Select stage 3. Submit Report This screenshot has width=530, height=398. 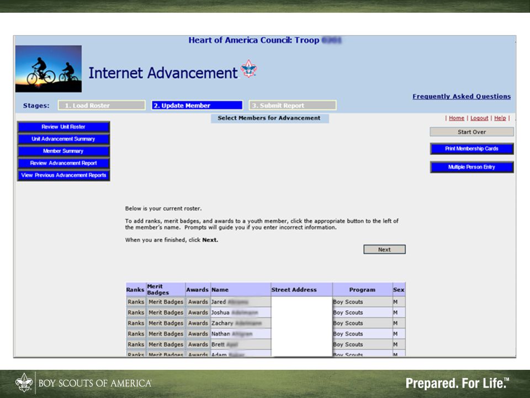click(x=293, y=105)
